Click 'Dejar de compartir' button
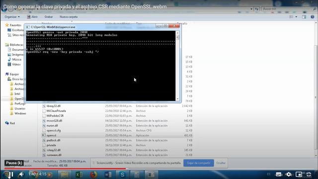318x179 pixels. click(x=199, y=163)
